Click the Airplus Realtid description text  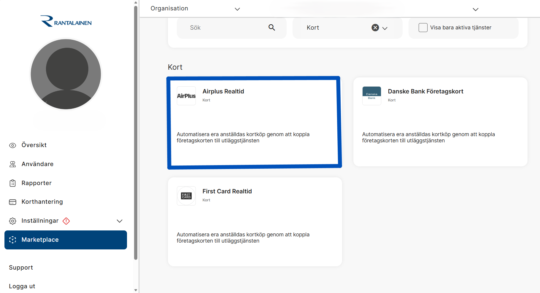tap(243, 138)
